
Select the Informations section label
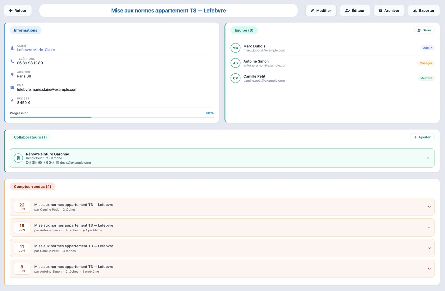(x=26, y=30)
